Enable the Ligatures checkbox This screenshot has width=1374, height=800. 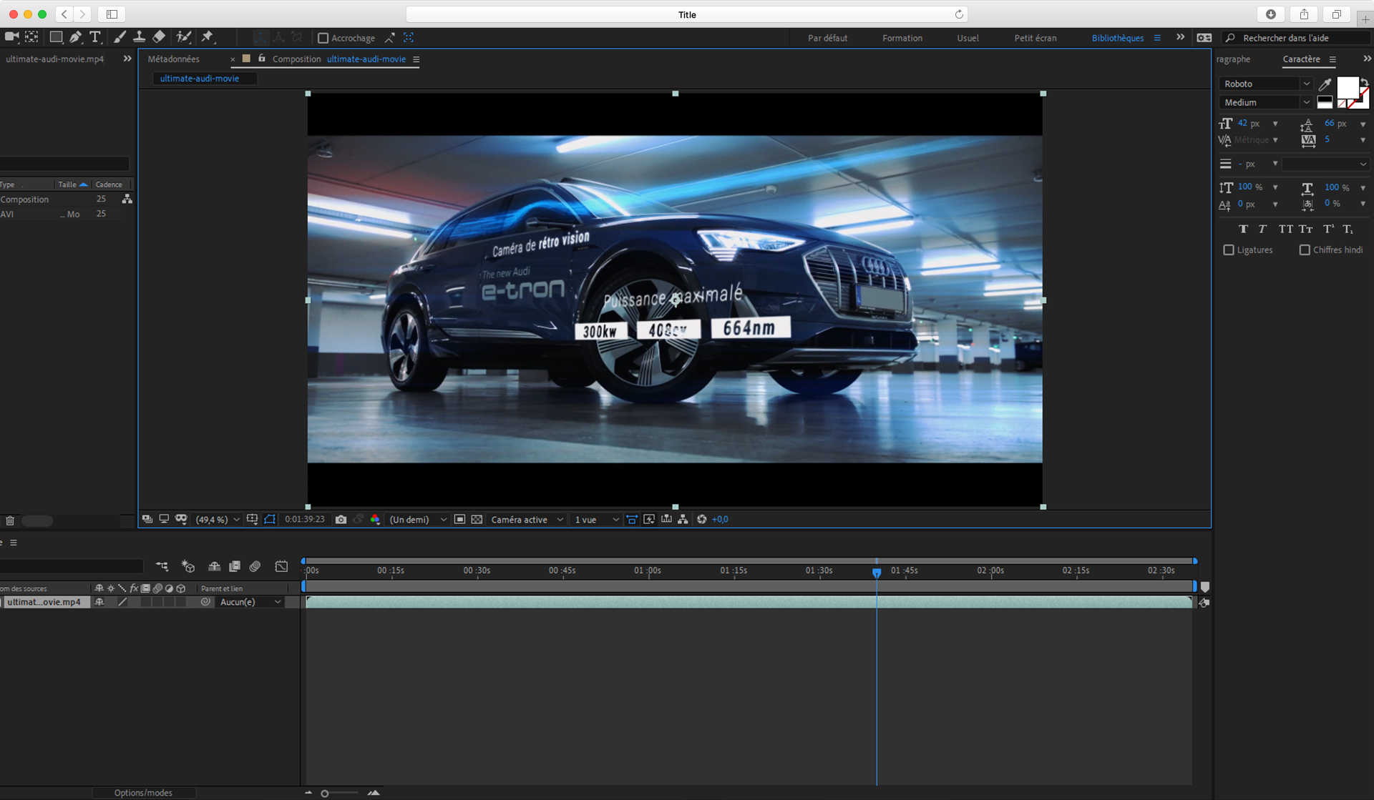pyautogui.click(x=1229, y=250)
